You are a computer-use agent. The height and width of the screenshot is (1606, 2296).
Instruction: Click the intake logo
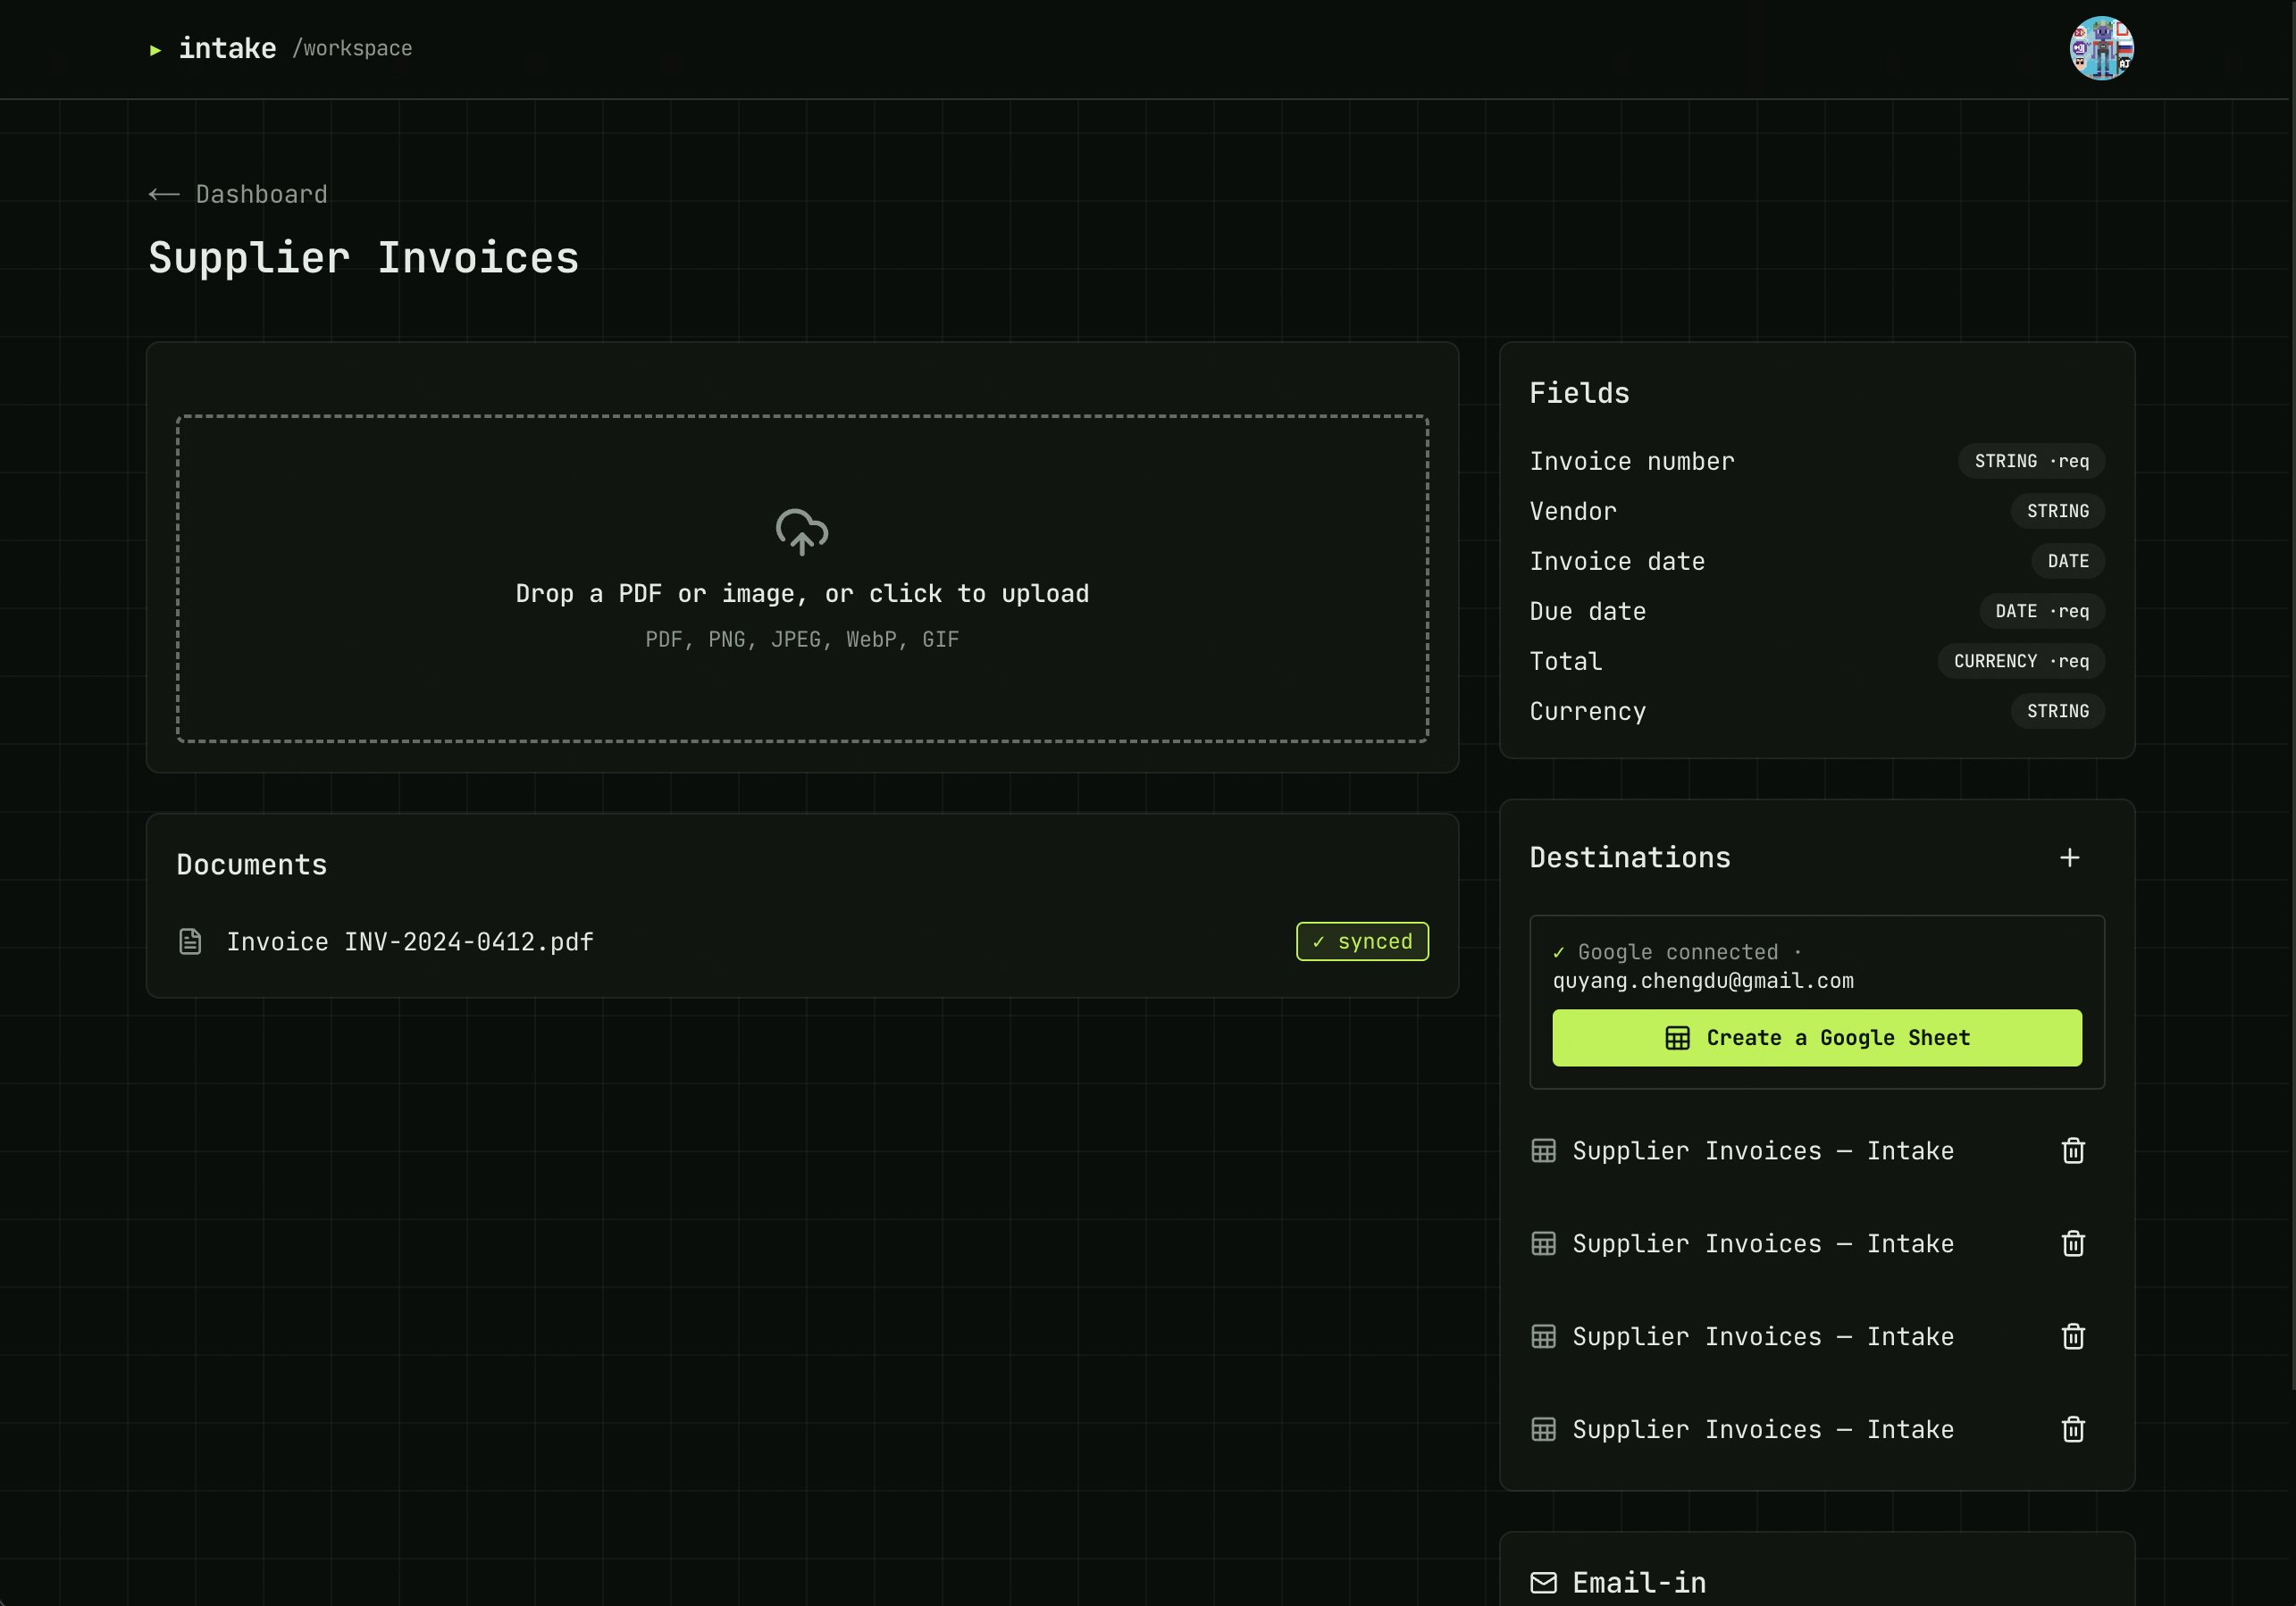pyautogui.click(x=213, y=48)
